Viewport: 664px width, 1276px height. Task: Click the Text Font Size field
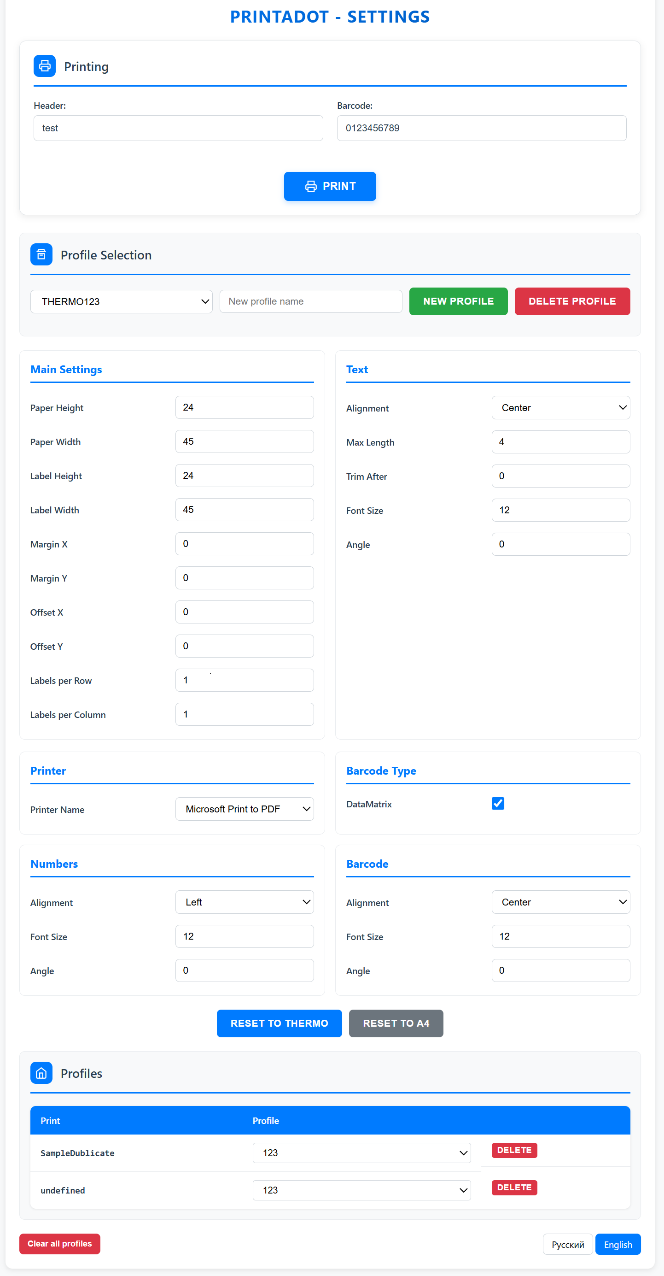point(560,510)
